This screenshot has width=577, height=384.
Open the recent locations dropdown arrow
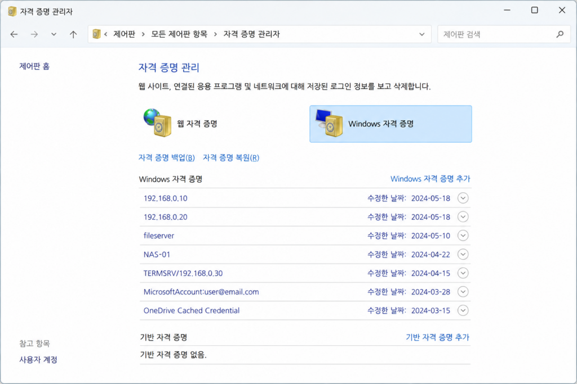54,34
